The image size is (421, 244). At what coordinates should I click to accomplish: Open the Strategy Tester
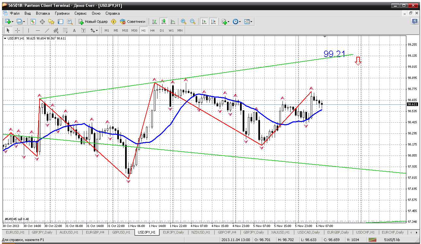click(x=70, y=22)
